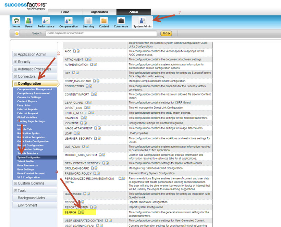Open the Performance section icon
The width and height of the screenshot is (281, 227).
coord(46,21)
